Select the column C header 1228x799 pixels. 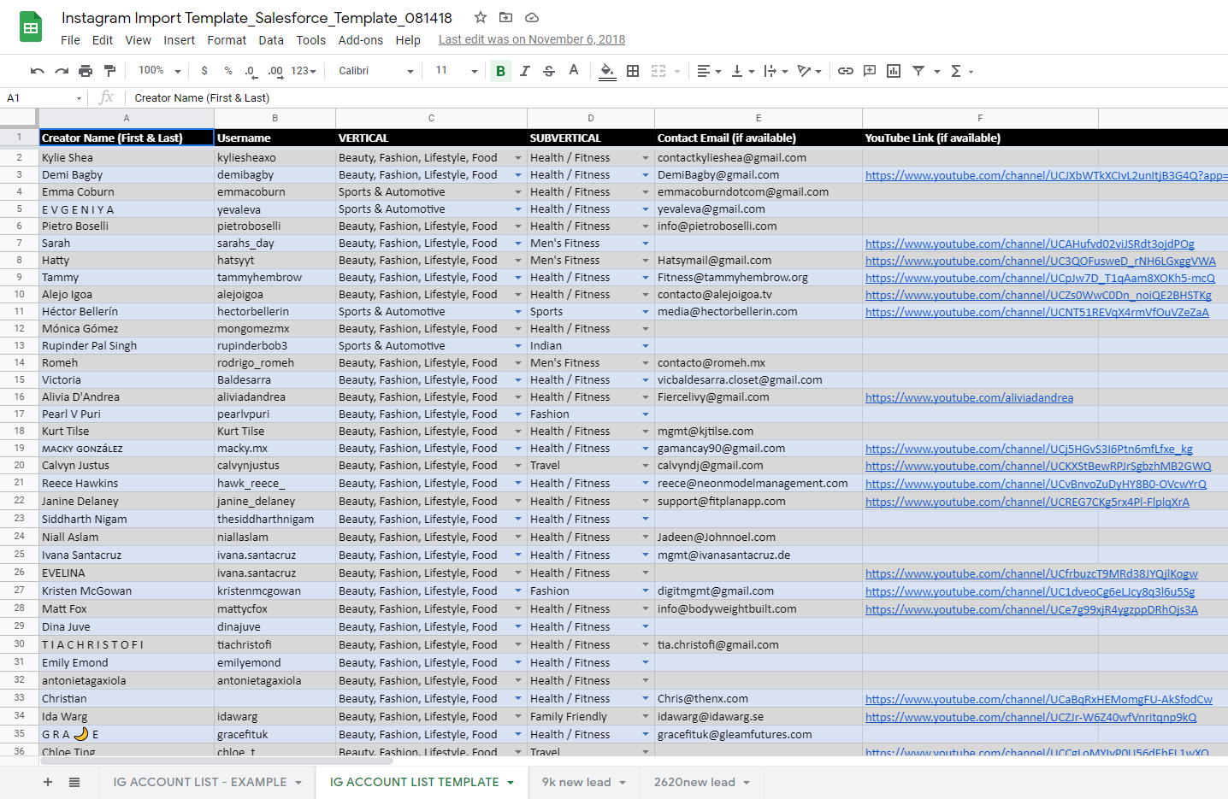click(431, 118)
